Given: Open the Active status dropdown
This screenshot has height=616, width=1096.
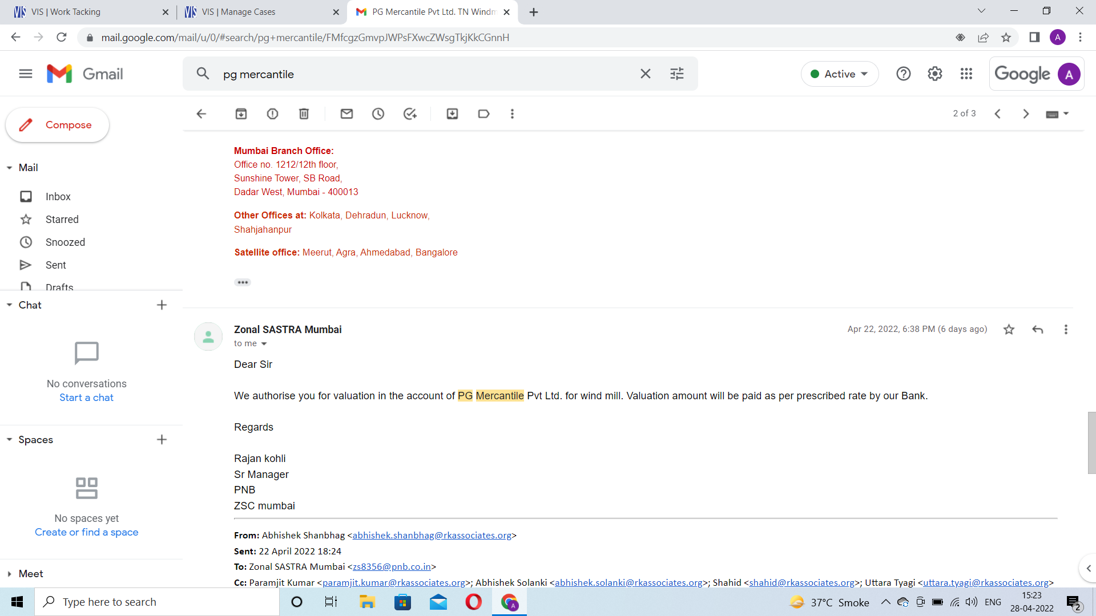Looking at the screenshot, I should pyautogui.click(x=839, y=74).
